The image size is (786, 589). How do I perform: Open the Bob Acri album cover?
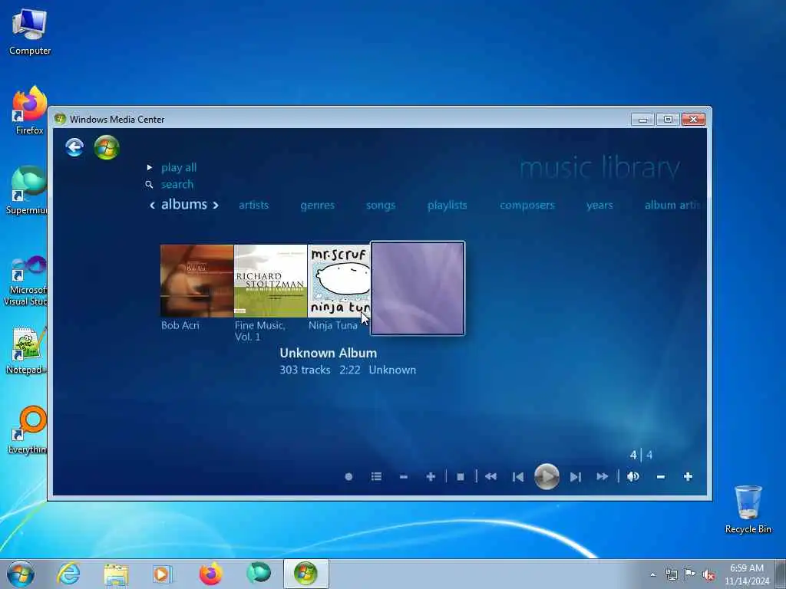click(197, 281)
